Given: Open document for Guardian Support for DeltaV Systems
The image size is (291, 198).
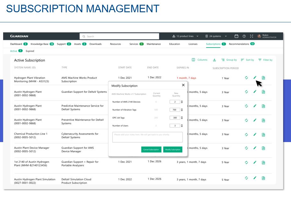Looking at the screenshot, I should click(x=263, y=92).
